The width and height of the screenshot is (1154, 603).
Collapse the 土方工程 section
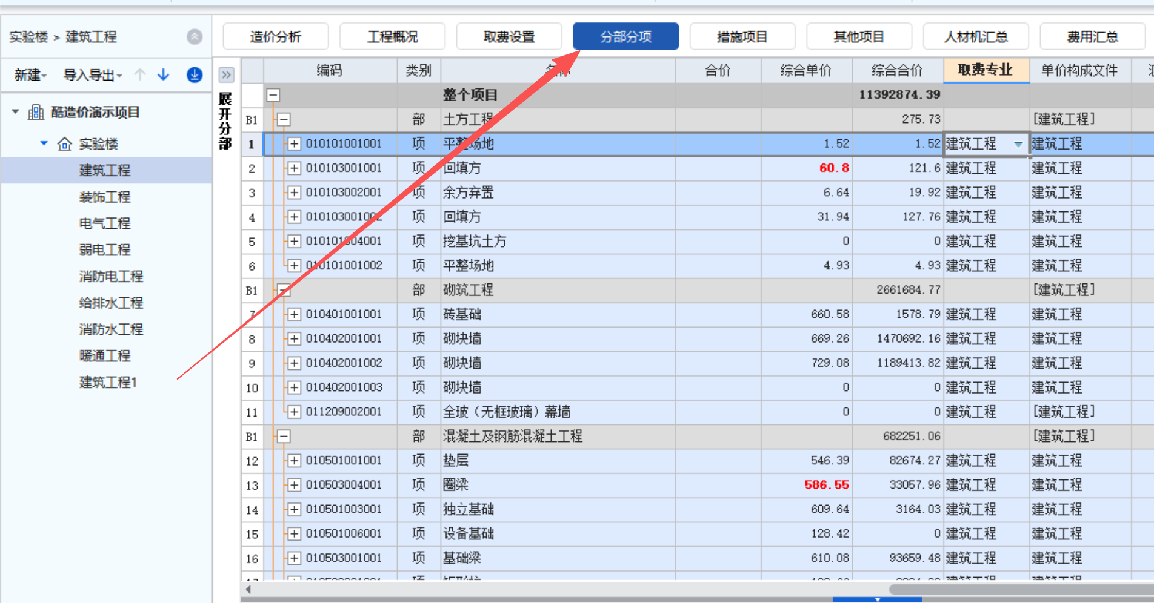(283, 119)
